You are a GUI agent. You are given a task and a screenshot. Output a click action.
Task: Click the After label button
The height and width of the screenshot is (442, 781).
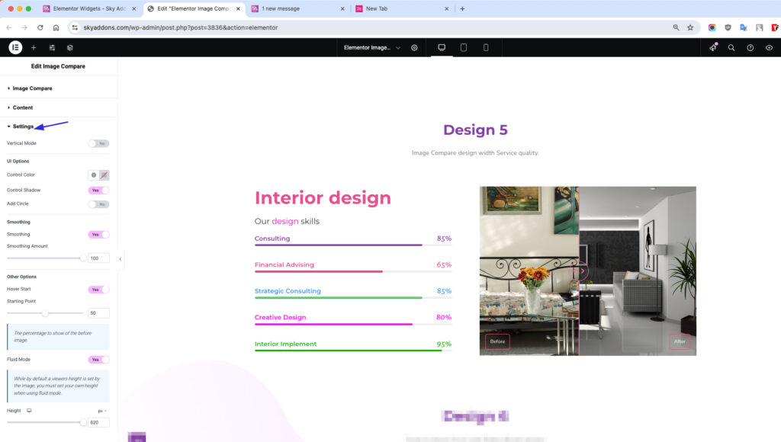(680, 341)
